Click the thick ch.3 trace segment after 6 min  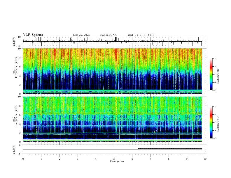tap(170, 149)
